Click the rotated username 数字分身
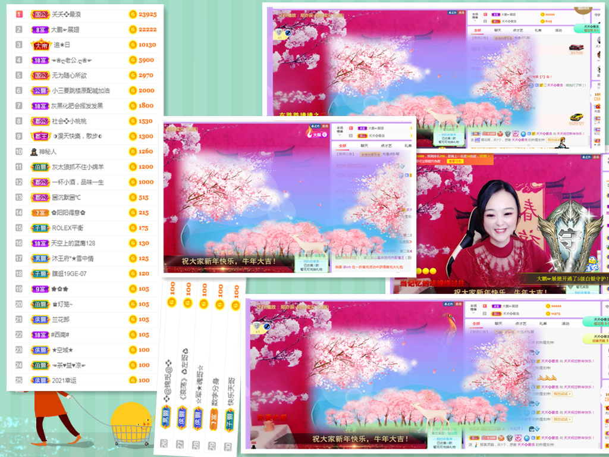609x457 pixels. (x=215, y=392)
